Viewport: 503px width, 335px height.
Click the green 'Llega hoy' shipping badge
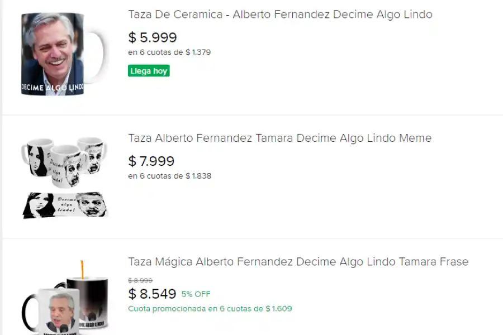[x=149, y=70]
